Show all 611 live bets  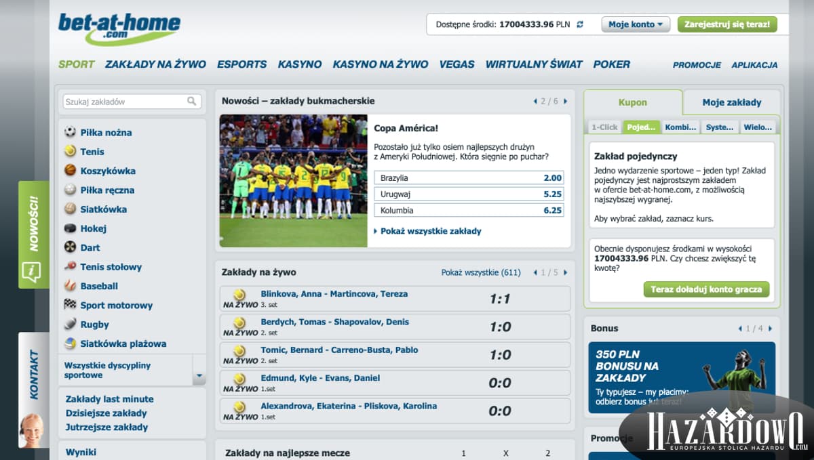point(481,272)
